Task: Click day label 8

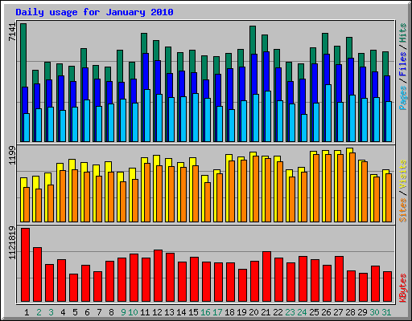Action: pyautogui.click(x=111, y=312)
